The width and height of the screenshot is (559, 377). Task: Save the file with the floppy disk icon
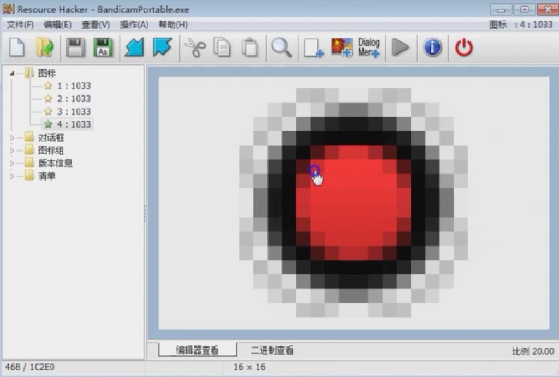75,47
